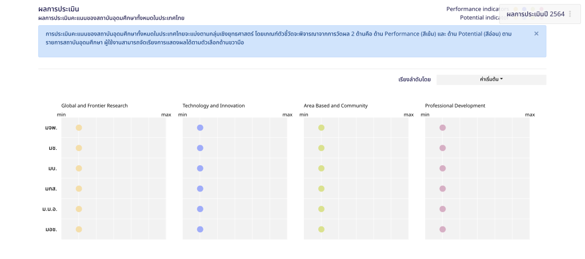This screenshot has height=259, width=585.
Task: Select มกส. point in Global and Frontier Research
Action: click(79, 189)
